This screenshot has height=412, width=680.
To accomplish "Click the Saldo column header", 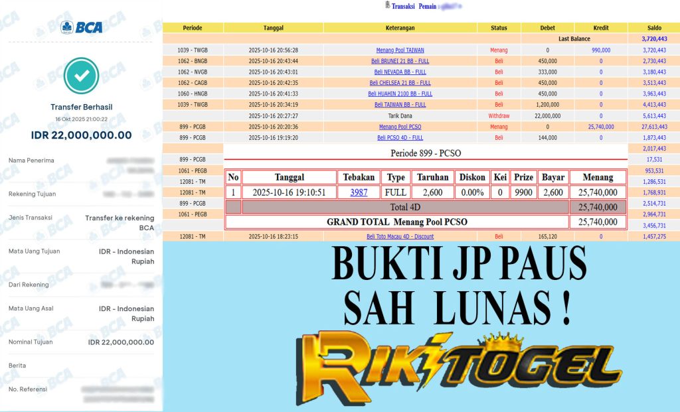I will 653,28.
